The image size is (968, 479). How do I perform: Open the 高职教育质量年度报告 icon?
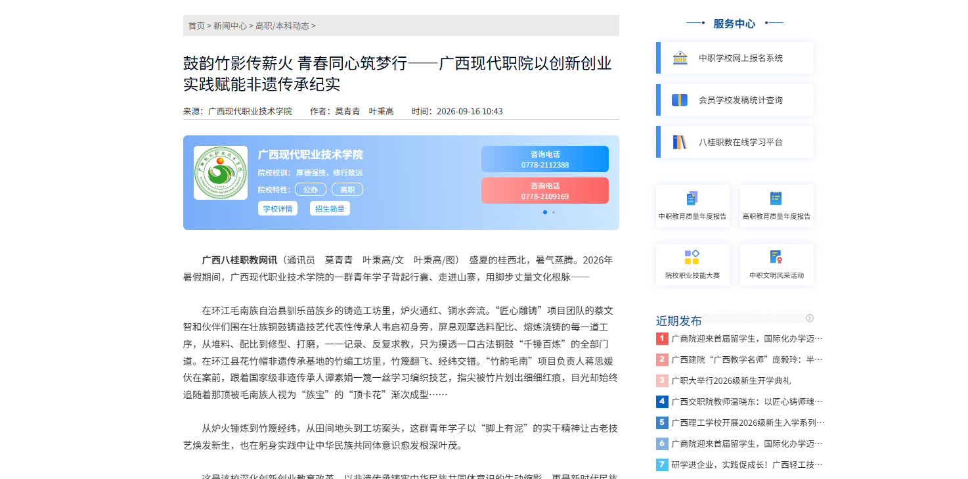tap(776, 198)
